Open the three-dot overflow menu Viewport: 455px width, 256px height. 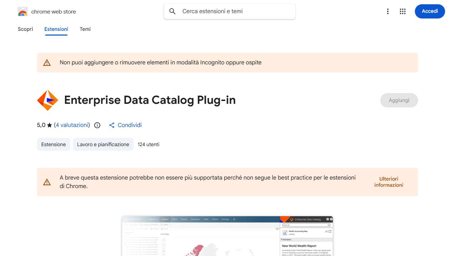tap(387, 11)
